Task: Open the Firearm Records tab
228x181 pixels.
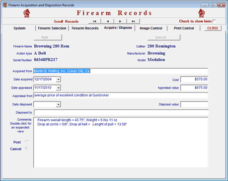Action: click(x=85, y=28)
